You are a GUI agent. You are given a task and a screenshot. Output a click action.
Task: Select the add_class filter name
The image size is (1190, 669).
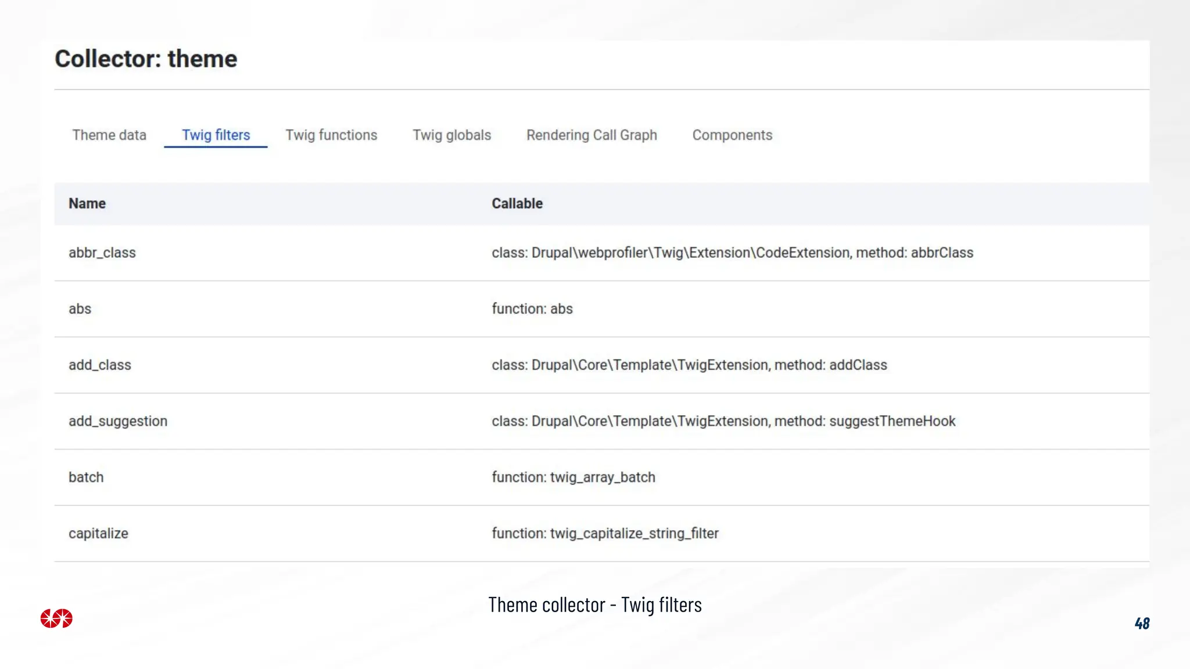point(100,365)
